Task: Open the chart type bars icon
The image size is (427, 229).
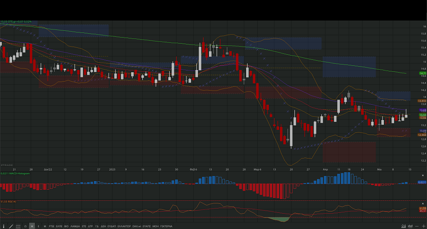Action: tap(410, 226)
